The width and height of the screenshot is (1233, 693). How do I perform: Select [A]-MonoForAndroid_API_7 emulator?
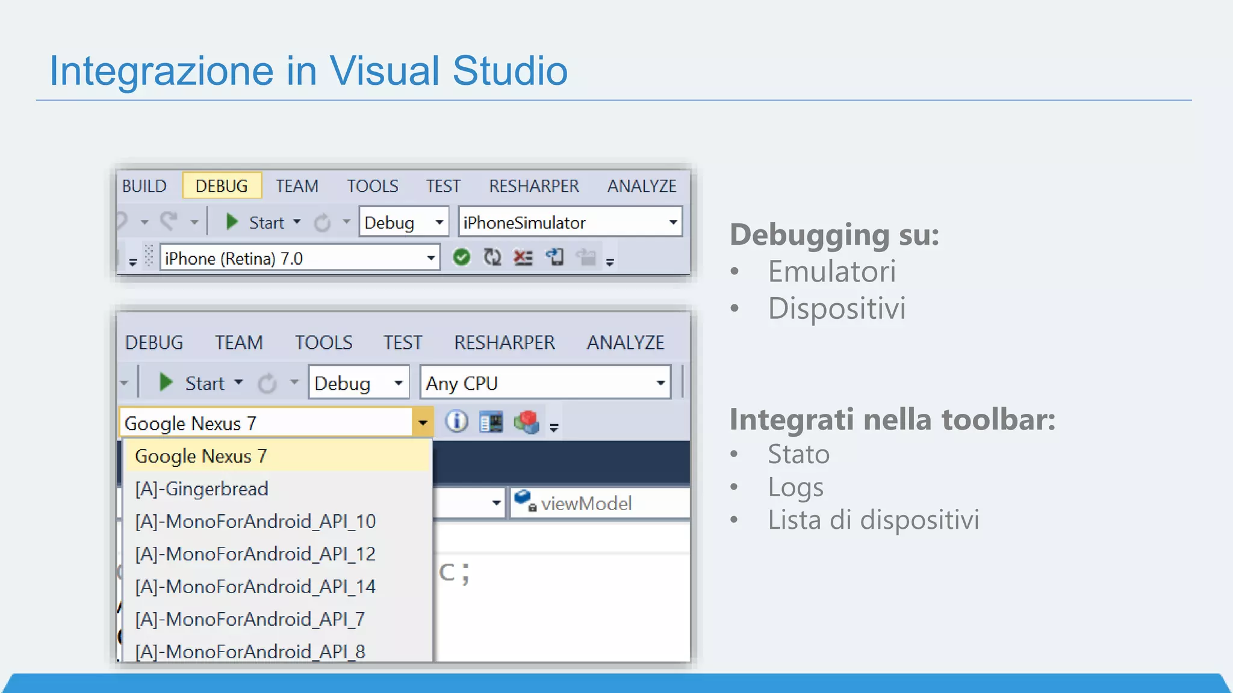click(x=278, y=618)
